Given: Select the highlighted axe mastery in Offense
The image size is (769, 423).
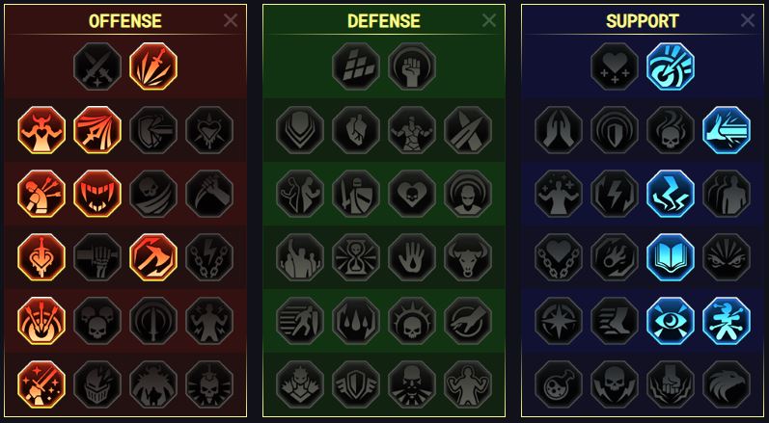Looking at the screenshot, I should click(153, 257).
